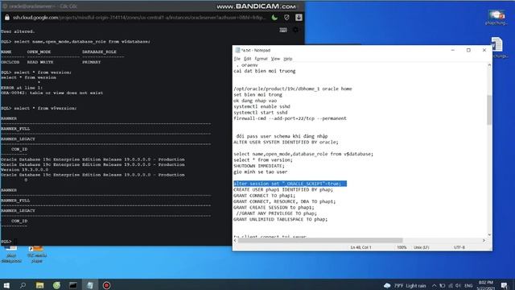Toggle dark mode moon icon in address bar

coord(274,18)
